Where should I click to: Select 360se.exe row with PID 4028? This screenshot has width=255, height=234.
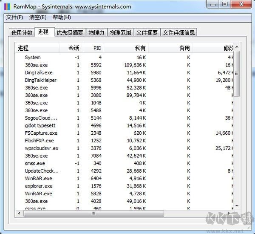point(125,201)
